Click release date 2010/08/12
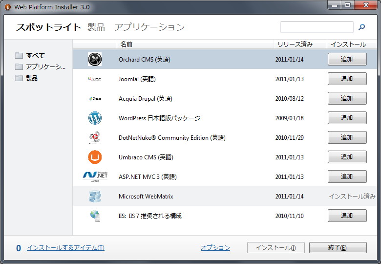 [289, 99]
